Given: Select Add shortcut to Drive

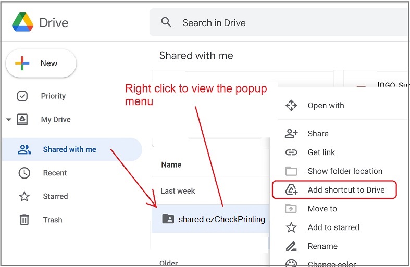Looking at the screenshot, I should 334,189.
